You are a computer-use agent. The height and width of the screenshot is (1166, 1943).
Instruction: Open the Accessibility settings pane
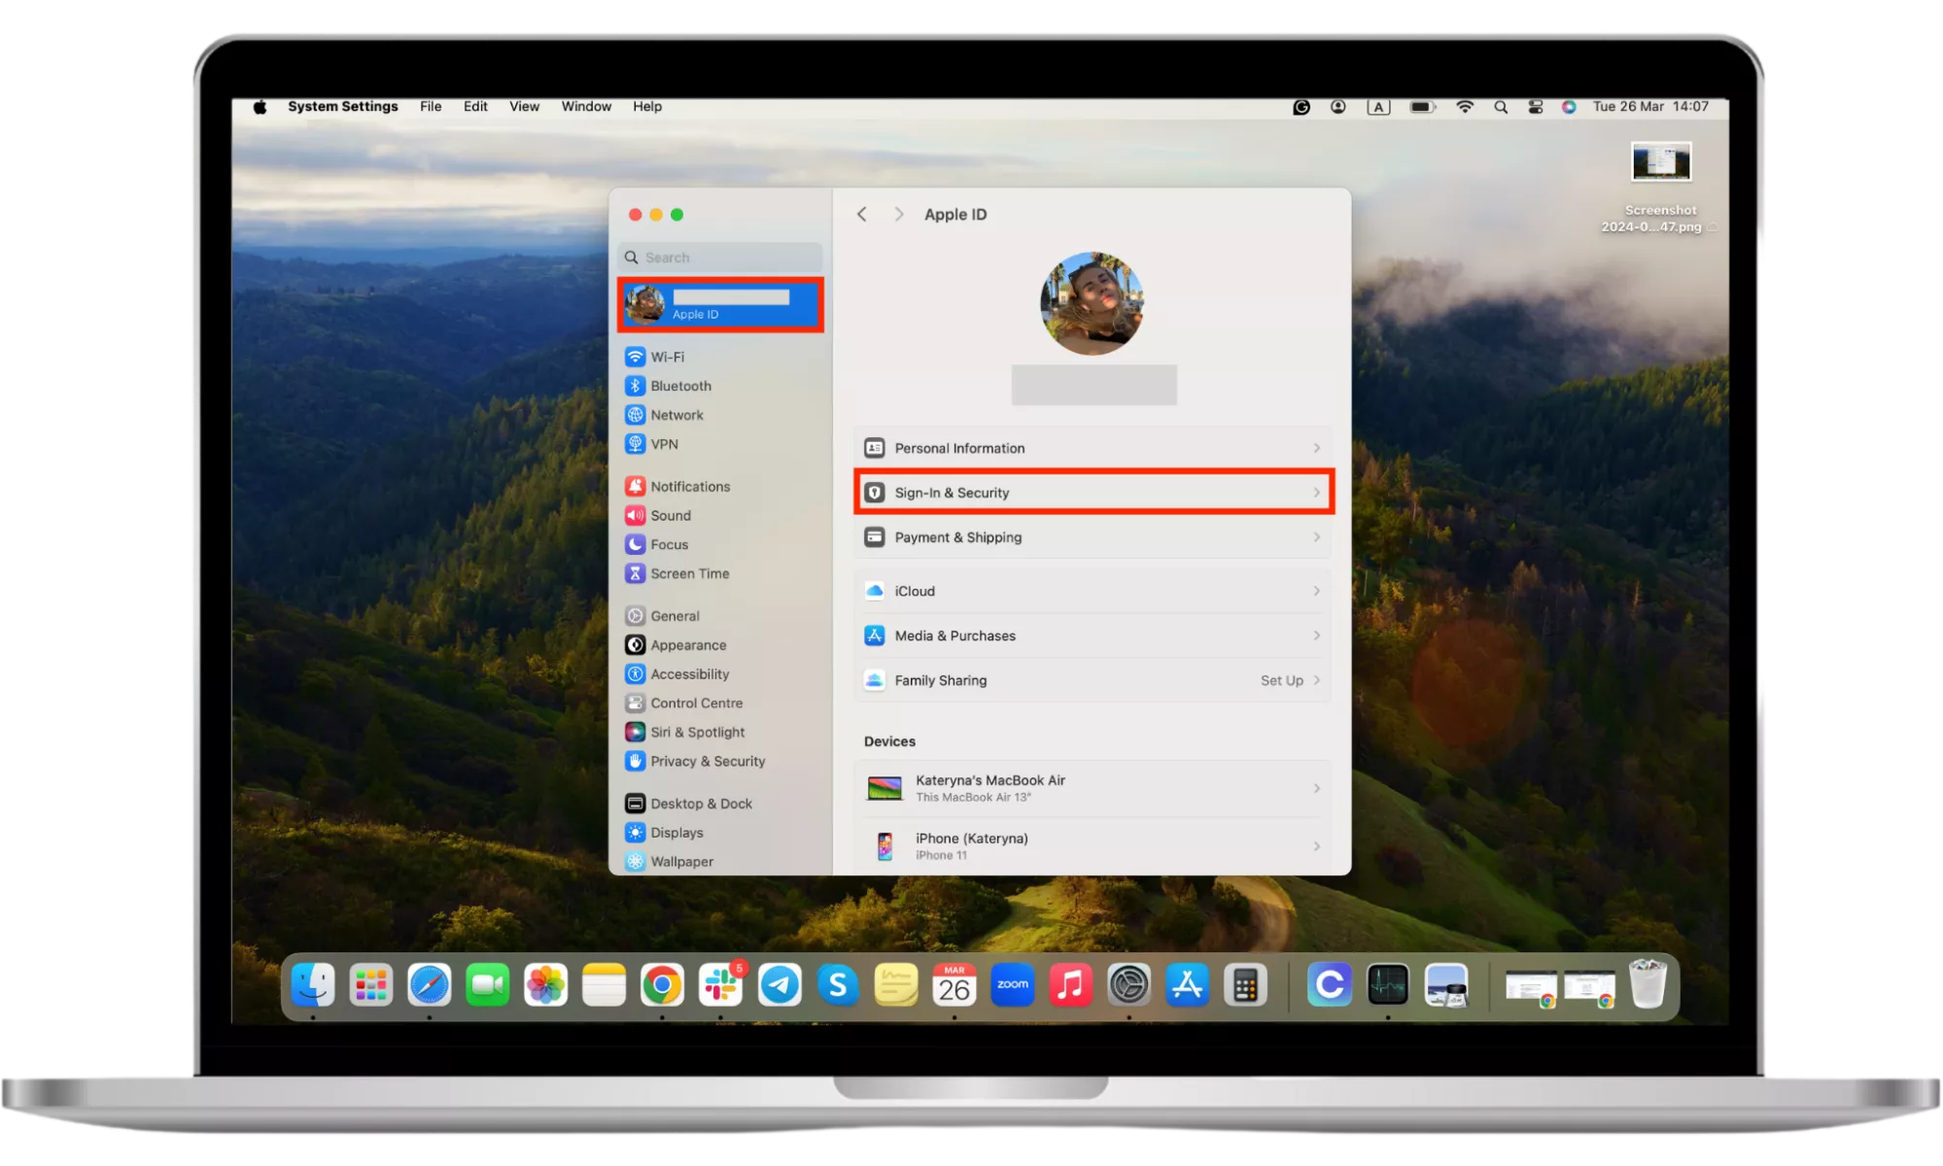click(689, 673)
